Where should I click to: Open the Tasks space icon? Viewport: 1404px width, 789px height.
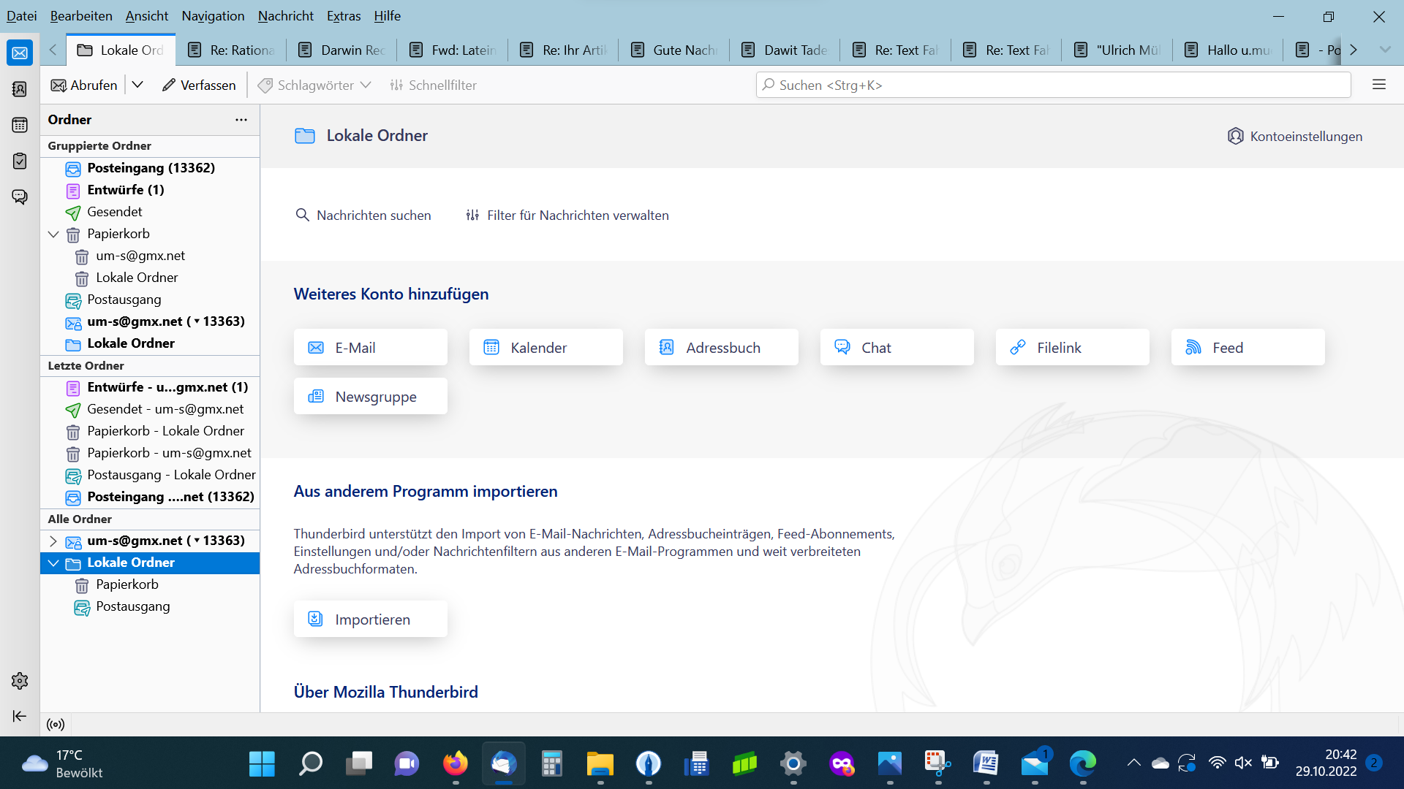[x=20, y=161]
